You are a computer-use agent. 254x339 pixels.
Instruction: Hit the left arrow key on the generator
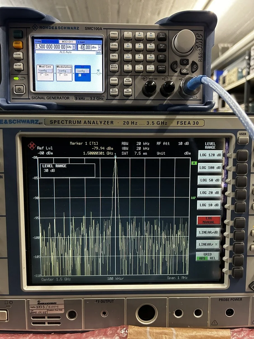175,67
